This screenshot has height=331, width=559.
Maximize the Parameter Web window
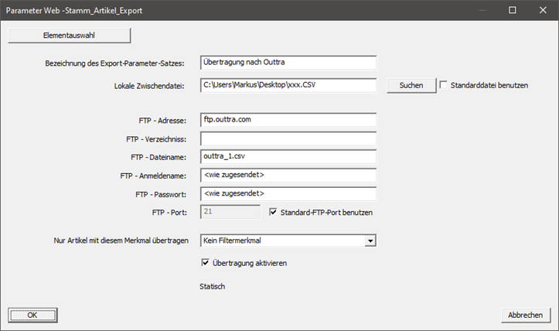513,10
